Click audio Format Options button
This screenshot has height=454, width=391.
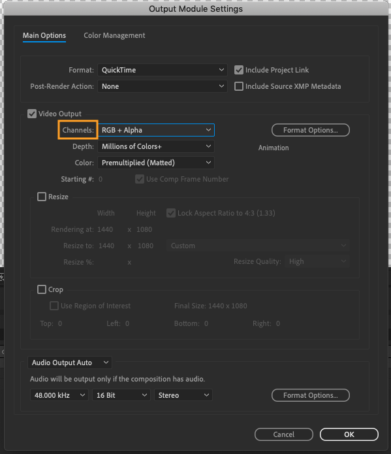(x=311, y=395)
